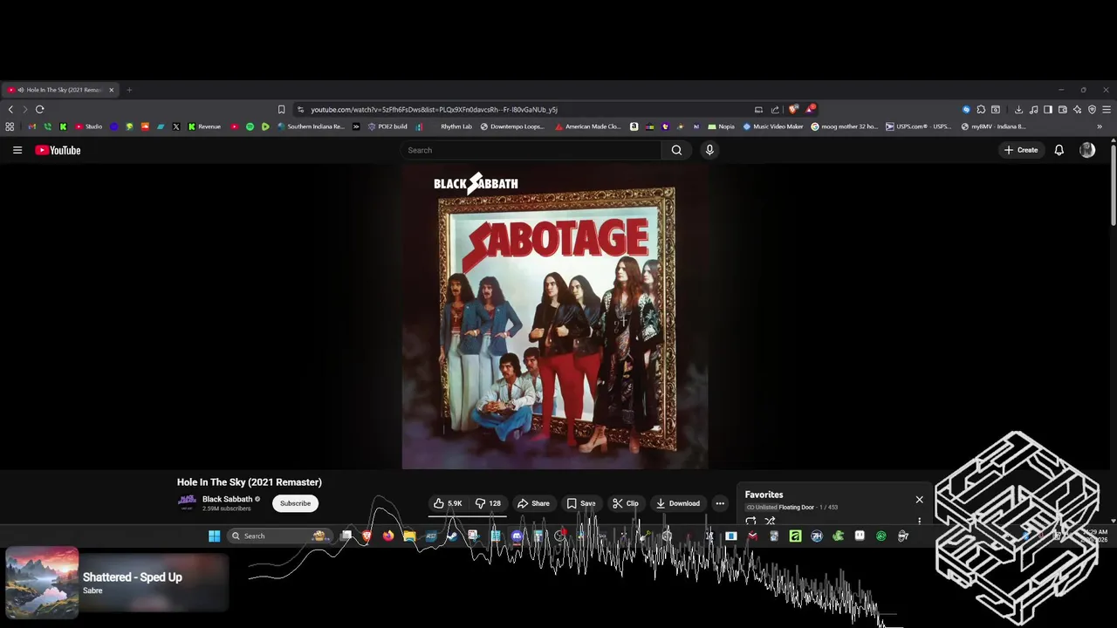Open the Revenue bookmark

203,126
